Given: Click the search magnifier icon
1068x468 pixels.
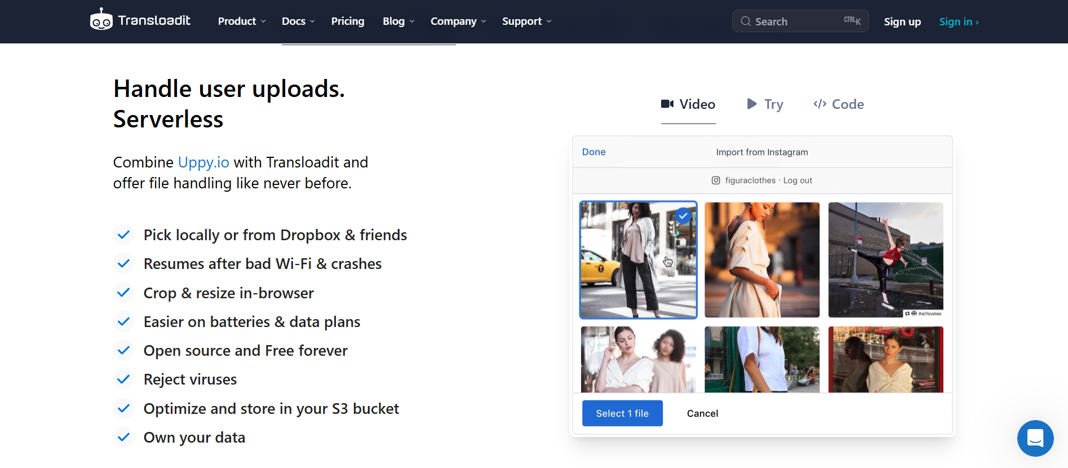Looking at the screenshot, I should (746, 21).
